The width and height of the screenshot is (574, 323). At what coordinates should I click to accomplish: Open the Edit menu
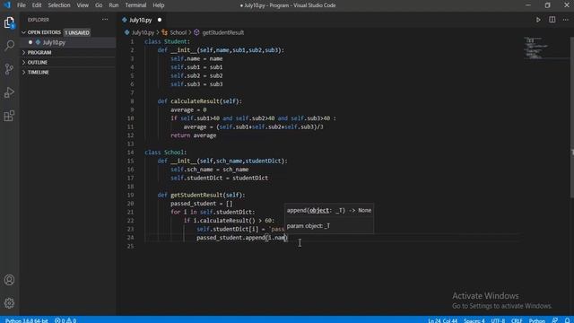[x=37, y=5]
